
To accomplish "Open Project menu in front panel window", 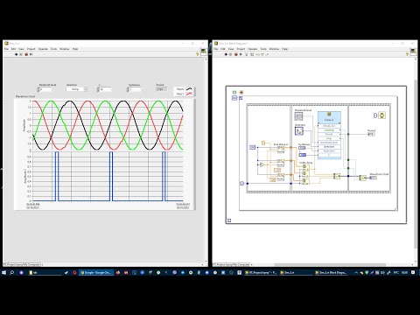I will point(31,49).
